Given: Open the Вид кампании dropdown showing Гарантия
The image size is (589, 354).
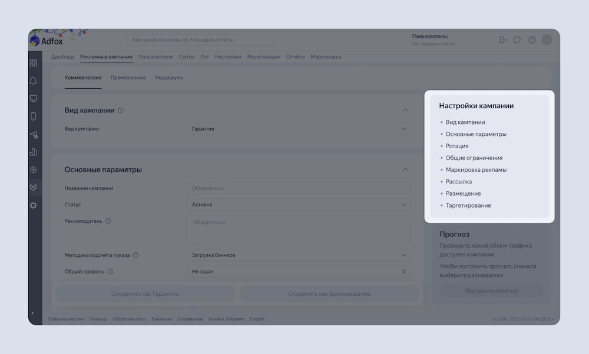Looking at the screenshot, I should tap(297, 128).
